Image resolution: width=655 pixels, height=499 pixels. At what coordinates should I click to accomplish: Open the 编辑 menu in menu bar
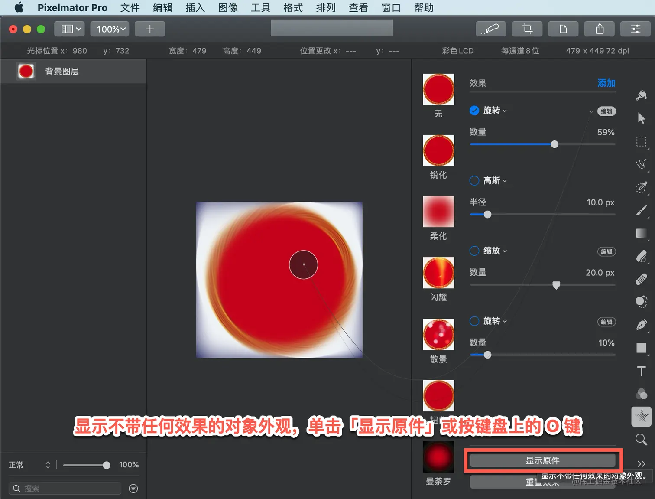(x=163, y=8)
